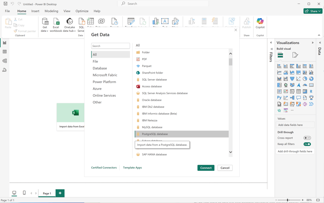Open OneLake data hub dropdown
Screen dimensions: 324x203
70,25
